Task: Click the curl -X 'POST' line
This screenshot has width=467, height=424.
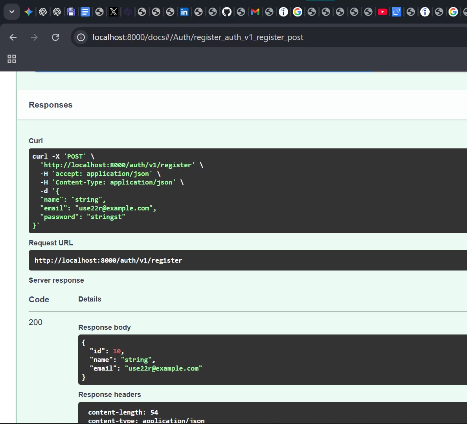Action: pyautogui.click(x=63, y=156)
